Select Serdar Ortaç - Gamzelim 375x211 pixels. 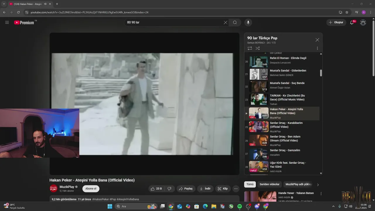coord(282,154)
